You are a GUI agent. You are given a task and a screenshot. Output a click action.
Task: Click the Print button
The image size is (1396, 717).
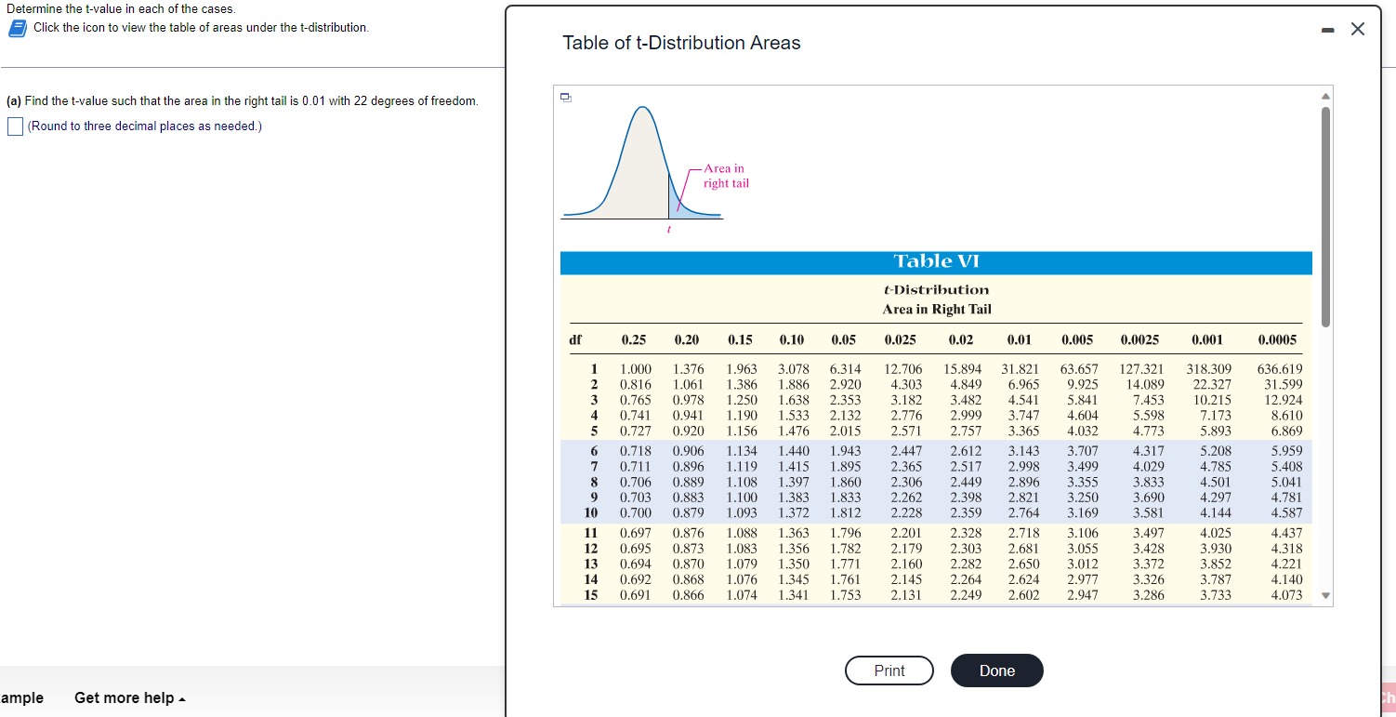[x=889, y=671]
